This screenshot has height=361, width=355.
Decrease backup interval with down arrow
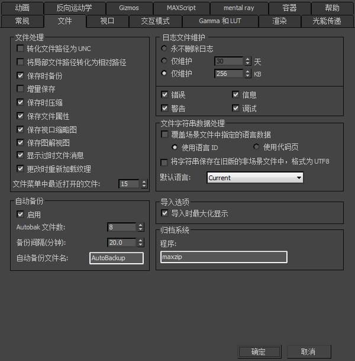click(141, 244)
